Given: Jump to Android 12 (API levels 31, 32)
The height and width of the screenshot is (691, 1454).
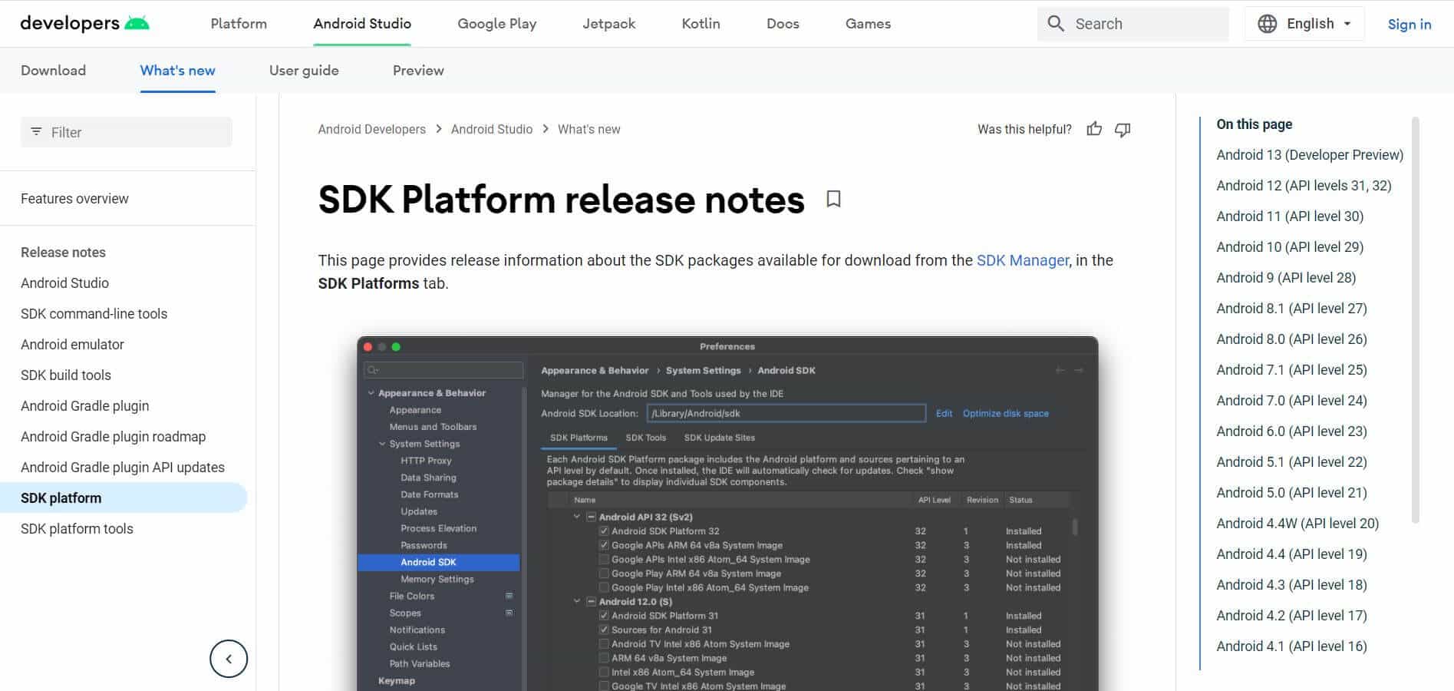Looking at the screenshot, I should (1304, 185).
